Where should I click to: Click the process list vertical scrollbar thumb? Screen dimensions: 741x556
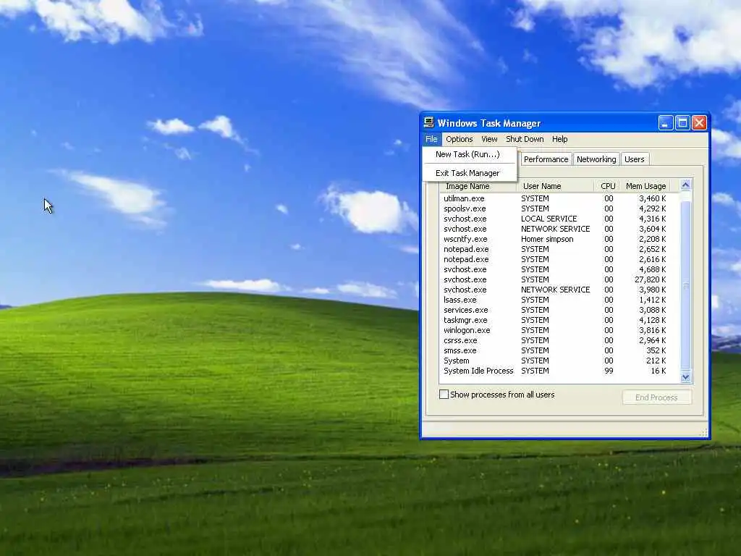click(686, 285)
